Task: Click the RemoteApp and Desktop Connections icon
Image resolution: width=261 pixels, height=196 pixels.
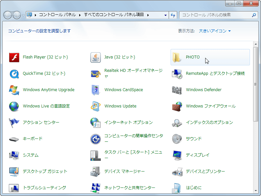Action: (x=177, y=74)
